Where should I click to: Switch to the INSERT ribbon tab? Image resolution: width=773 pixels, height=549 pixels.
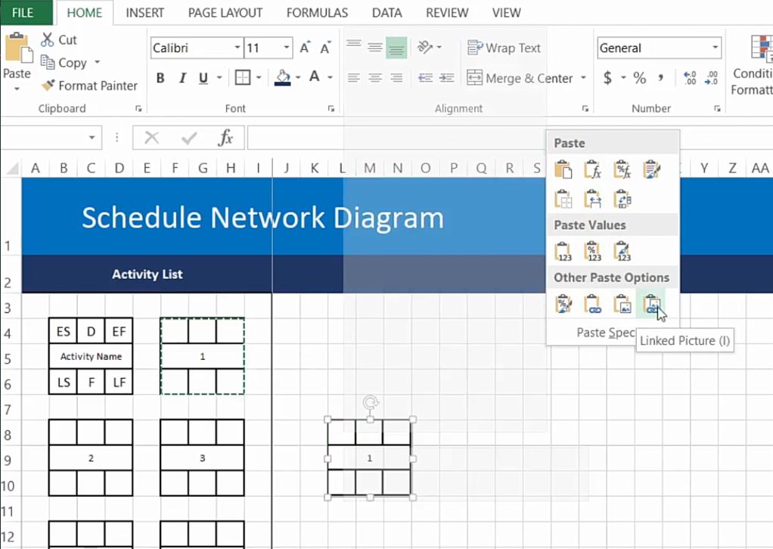[144, 13]
